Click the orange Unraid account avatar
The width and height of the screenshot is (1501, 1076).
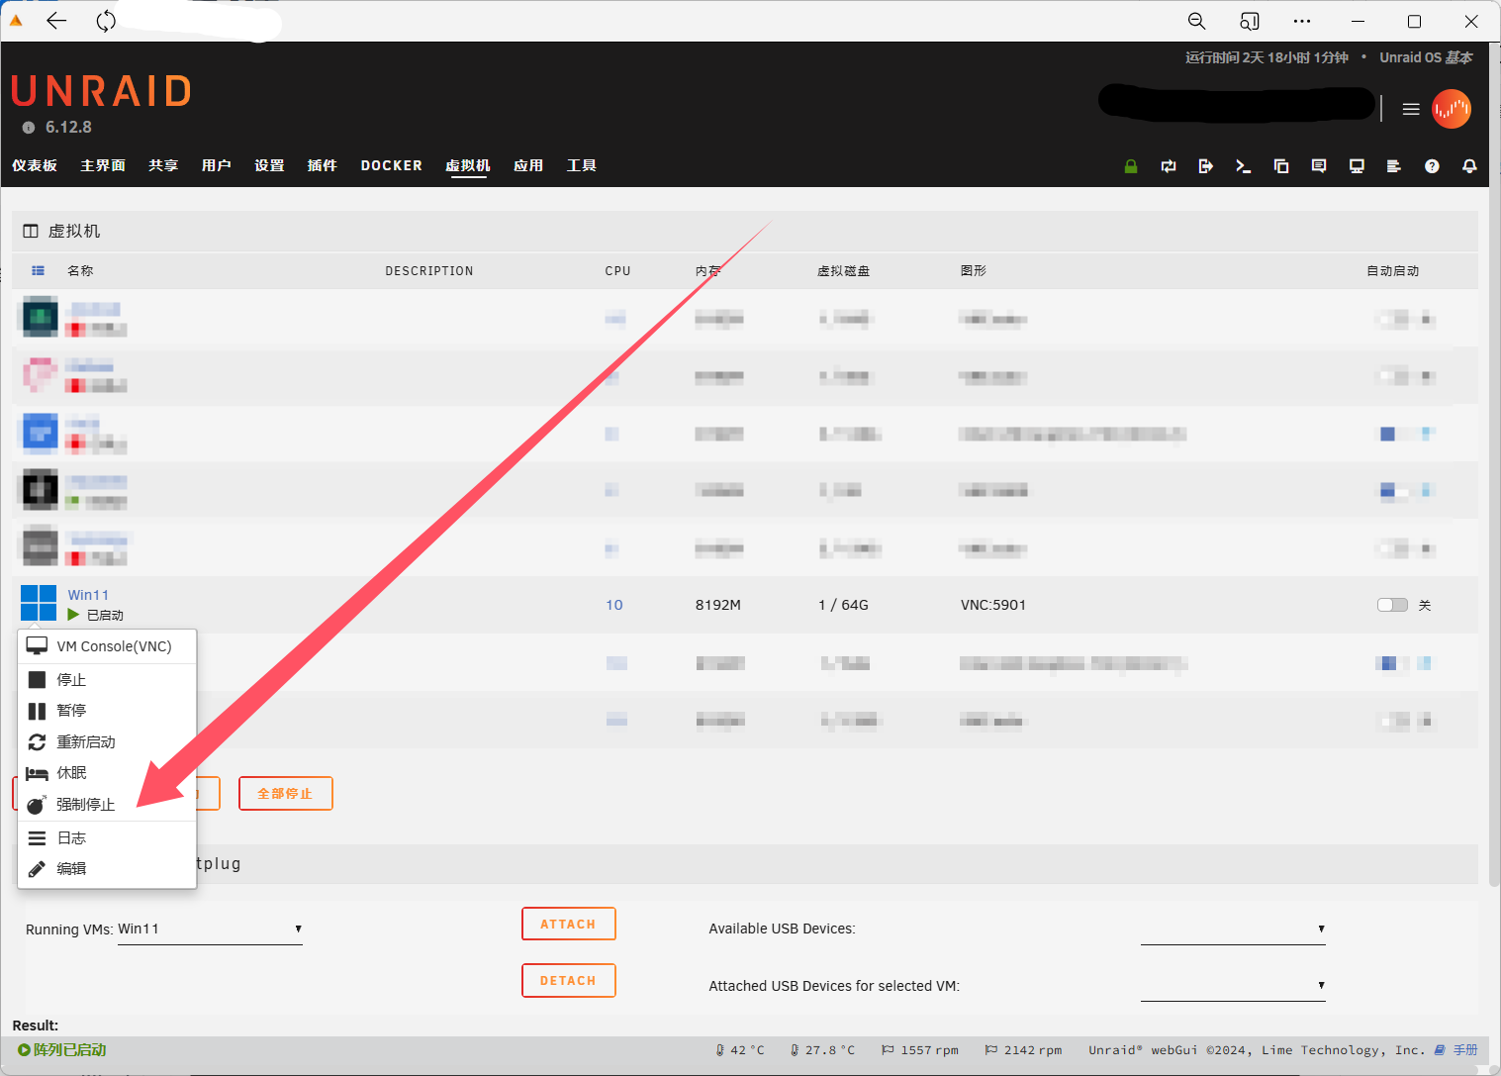(x=1451, y=109)
